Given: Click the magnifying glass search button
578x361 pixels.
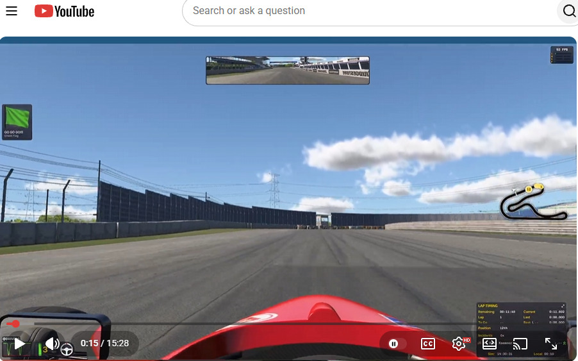Looking at the screenshot, I should coord(569,11).
